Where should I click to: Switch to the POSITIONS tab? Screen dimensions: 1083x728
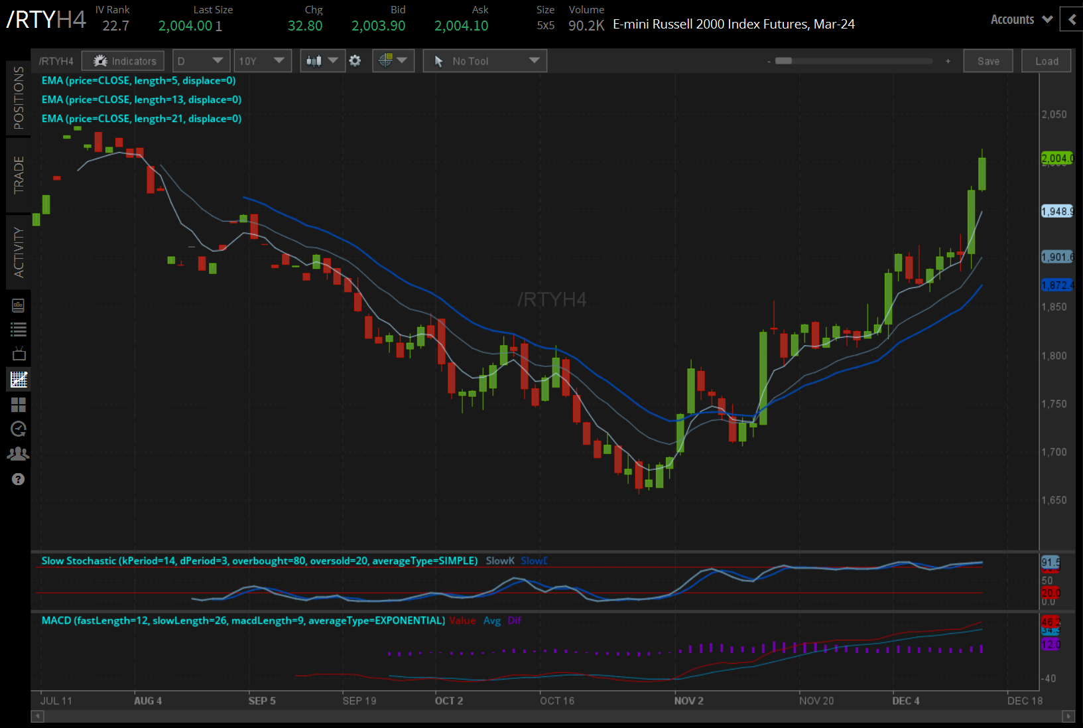point(19,98)
